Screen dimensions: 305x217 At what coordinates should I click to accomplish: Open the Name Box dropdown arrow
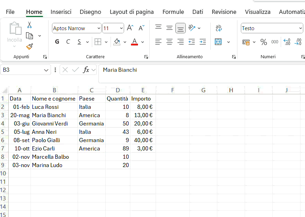point(46,70)
